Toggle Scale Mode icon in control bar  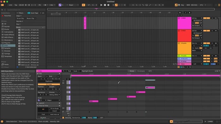click(x=60, y=5)
